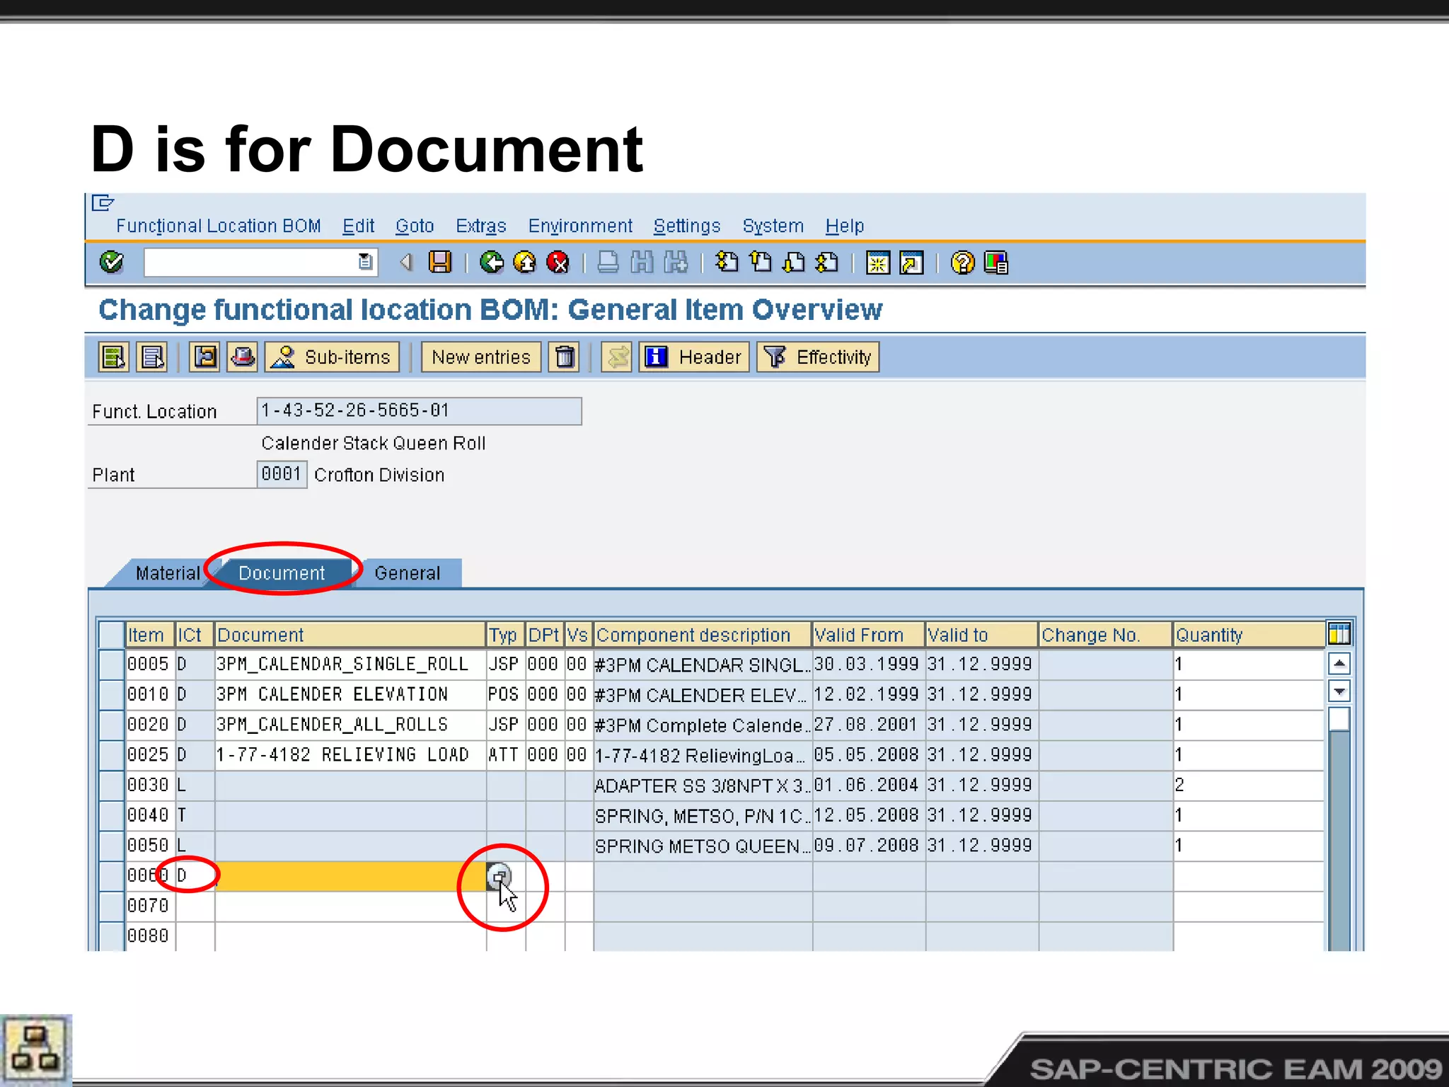The width and height of the screenshot is (1449, 1087).
Task: Click the trash can Delete icon
Action: (565, 357)
